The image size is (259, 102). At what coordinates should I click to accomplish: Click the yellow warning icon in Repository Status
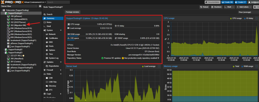point(123,58)
